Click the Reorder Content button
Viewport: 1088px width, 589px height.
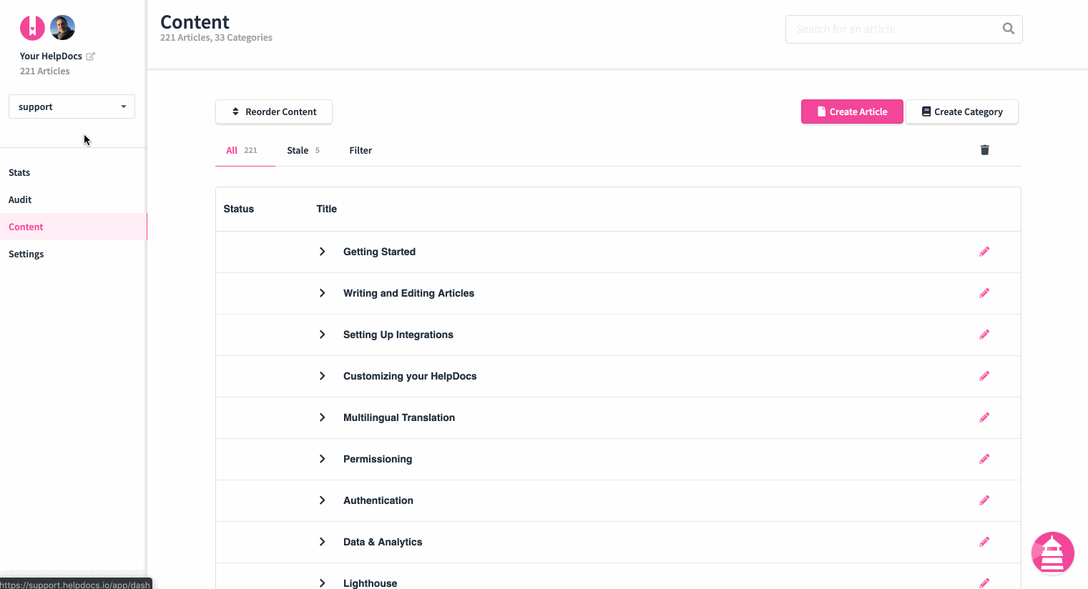point(274,112)
